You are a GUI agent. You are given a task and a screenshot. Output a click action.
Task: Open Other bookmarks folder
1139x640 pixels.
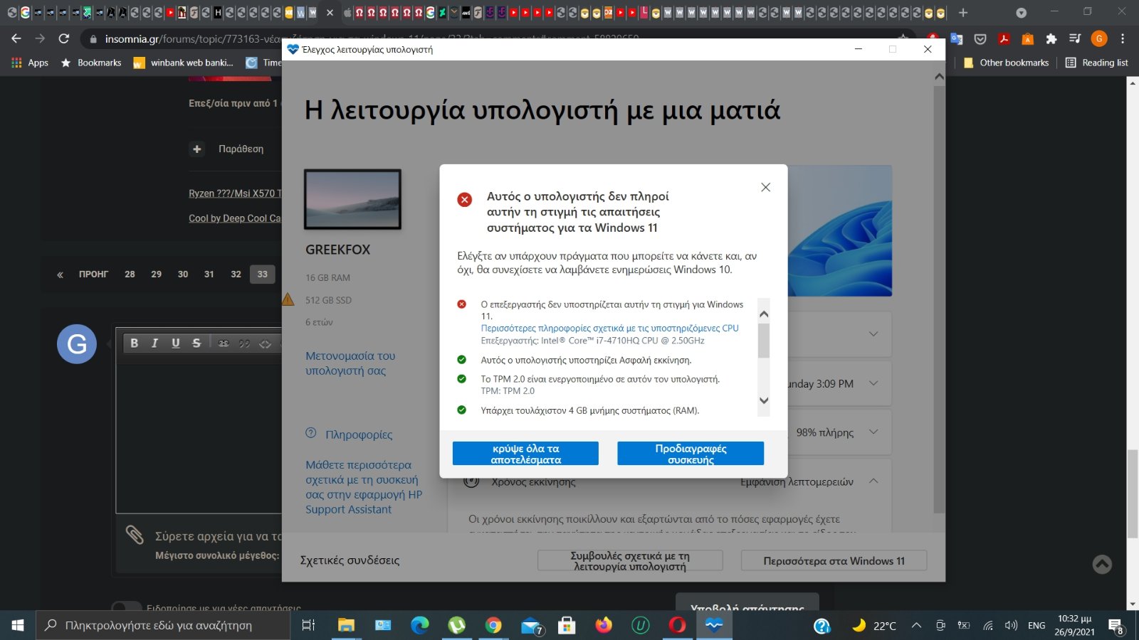click(1006, 63)
